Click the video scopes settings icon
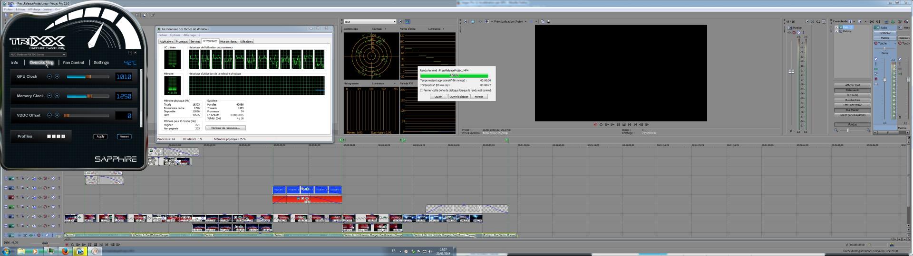The image size is (913, 256). pyautogui.click(x=401, y=21)
